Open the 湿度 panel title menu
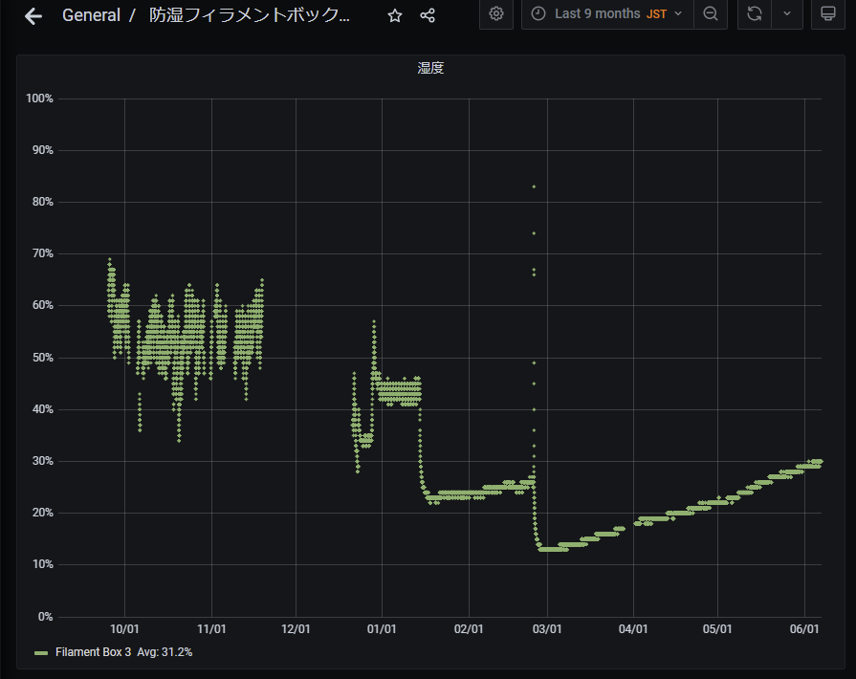Viewport: 856px width, 679px height. pyautogui.click(x=429, y=68)
